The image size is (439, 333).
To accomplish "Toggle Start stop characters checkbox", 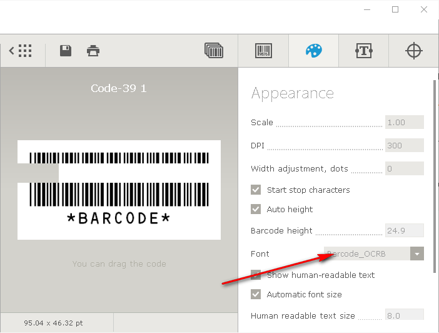I will [x=256, y=190].
